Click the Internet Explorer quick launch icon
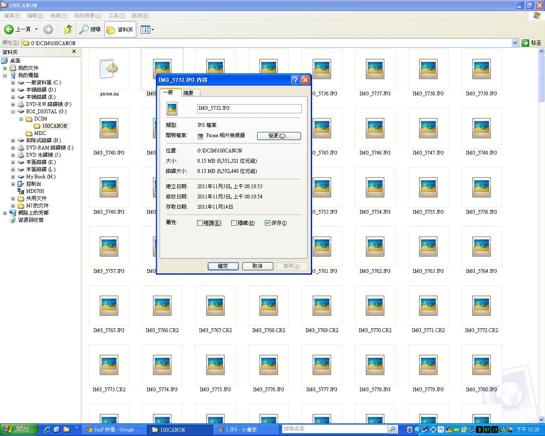 [x=47, y=430]
